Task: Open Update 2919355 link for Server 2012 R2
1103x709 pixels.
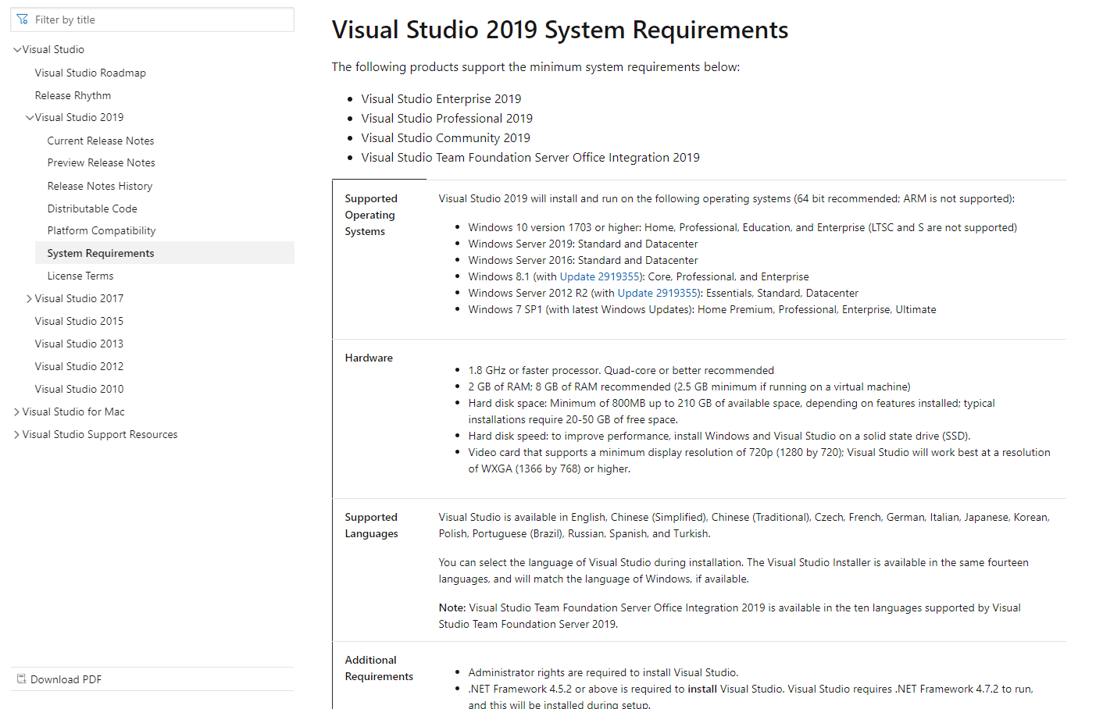Action: click(658, 293)
